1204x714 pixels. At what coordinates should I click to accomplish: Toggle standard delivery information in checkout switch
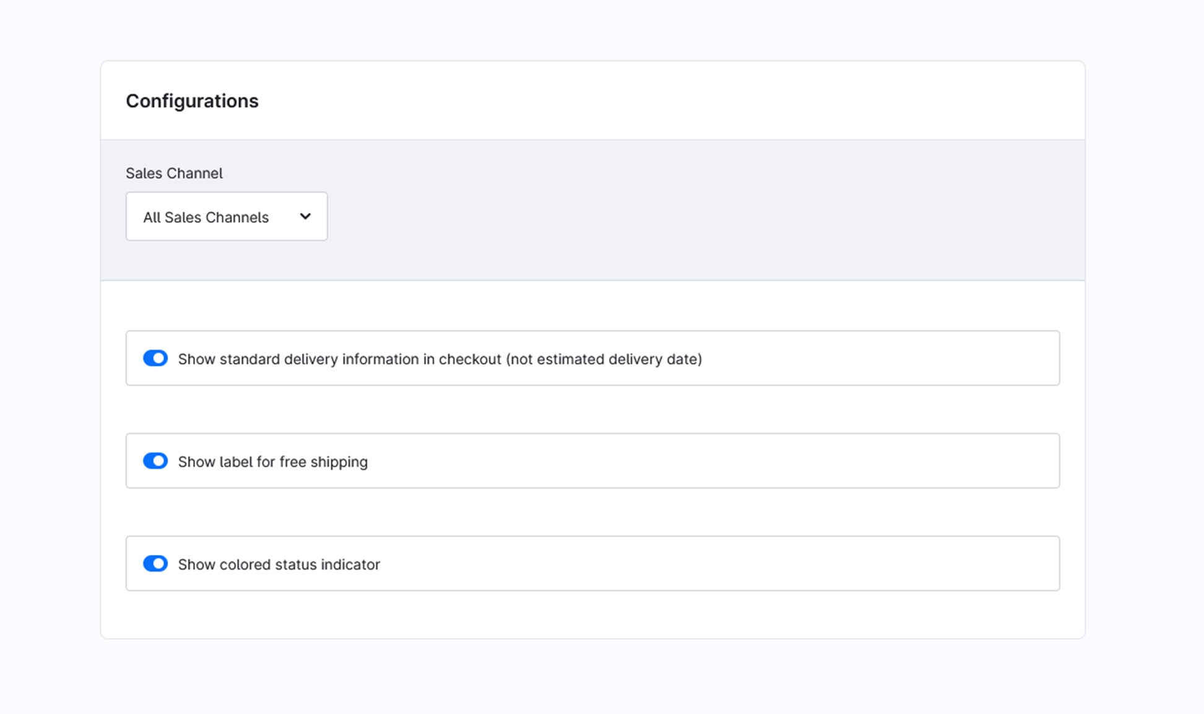[x=155, y=358]
